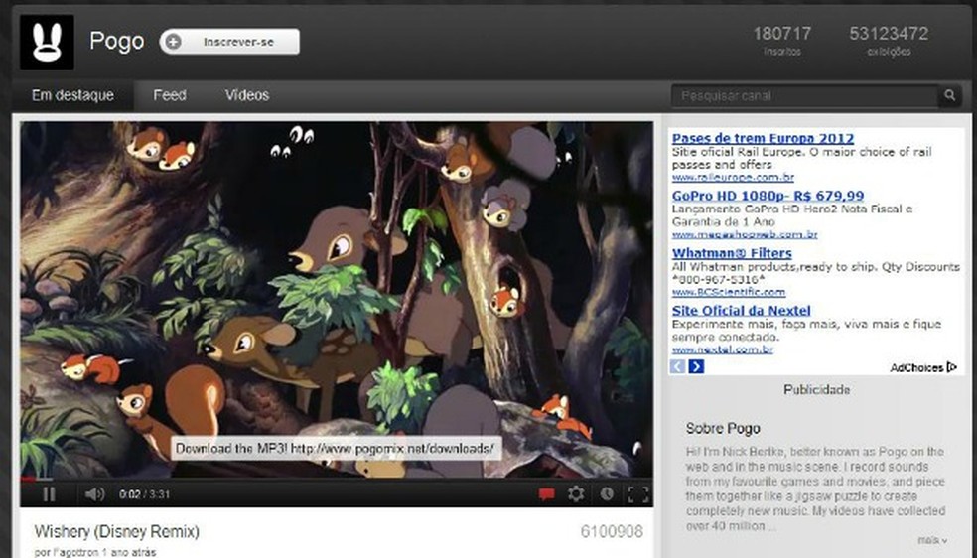Click the www.nextel.com.br URL
This screenshot has width=977, height=558.
pos(722,349)
